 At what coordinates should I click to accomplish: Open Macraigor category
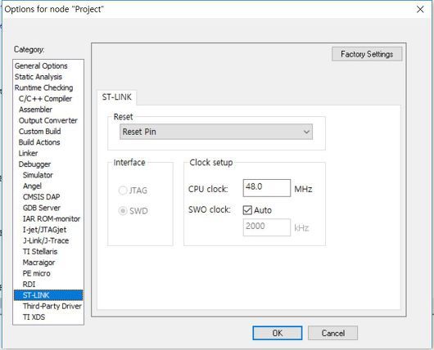(38, 262)
